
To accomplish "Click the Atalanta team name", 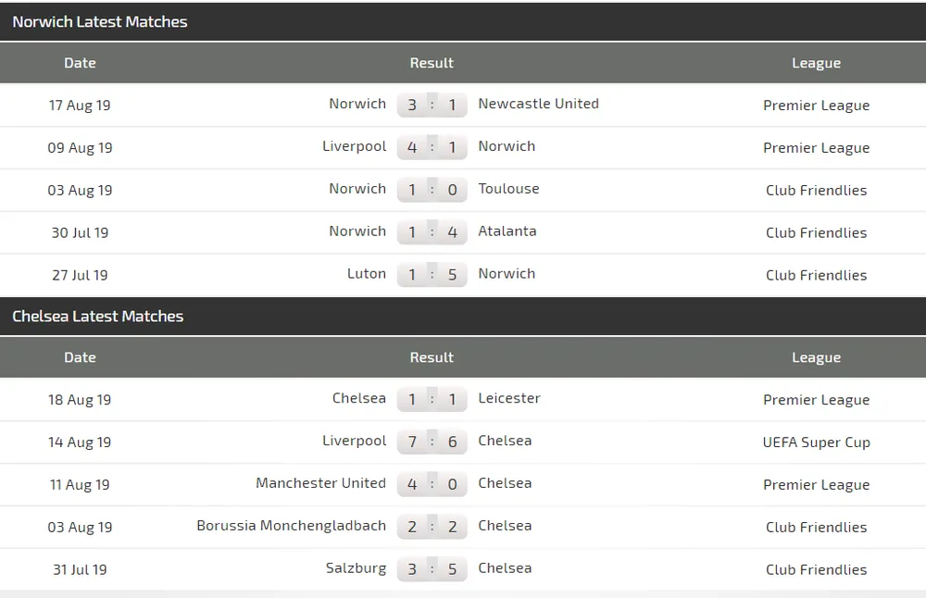I will pos(507,231).
